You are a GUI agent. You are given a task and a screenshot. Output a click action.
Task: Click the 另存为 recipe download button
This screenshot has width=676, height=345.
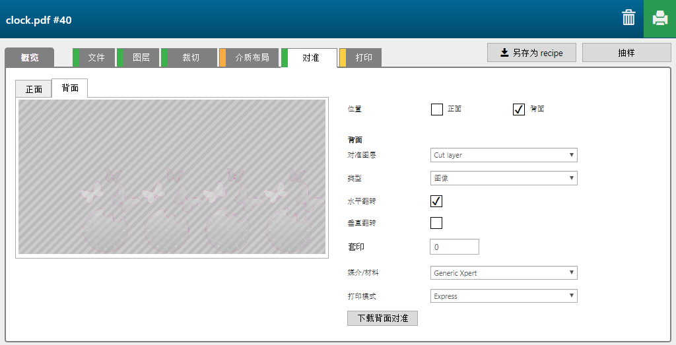(531, 53)
